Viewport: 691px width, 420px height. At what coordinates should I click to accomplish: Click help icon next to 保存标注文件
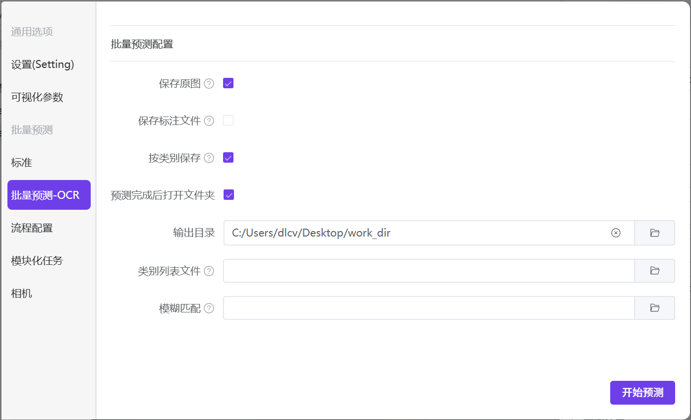(x=209, y=121)
